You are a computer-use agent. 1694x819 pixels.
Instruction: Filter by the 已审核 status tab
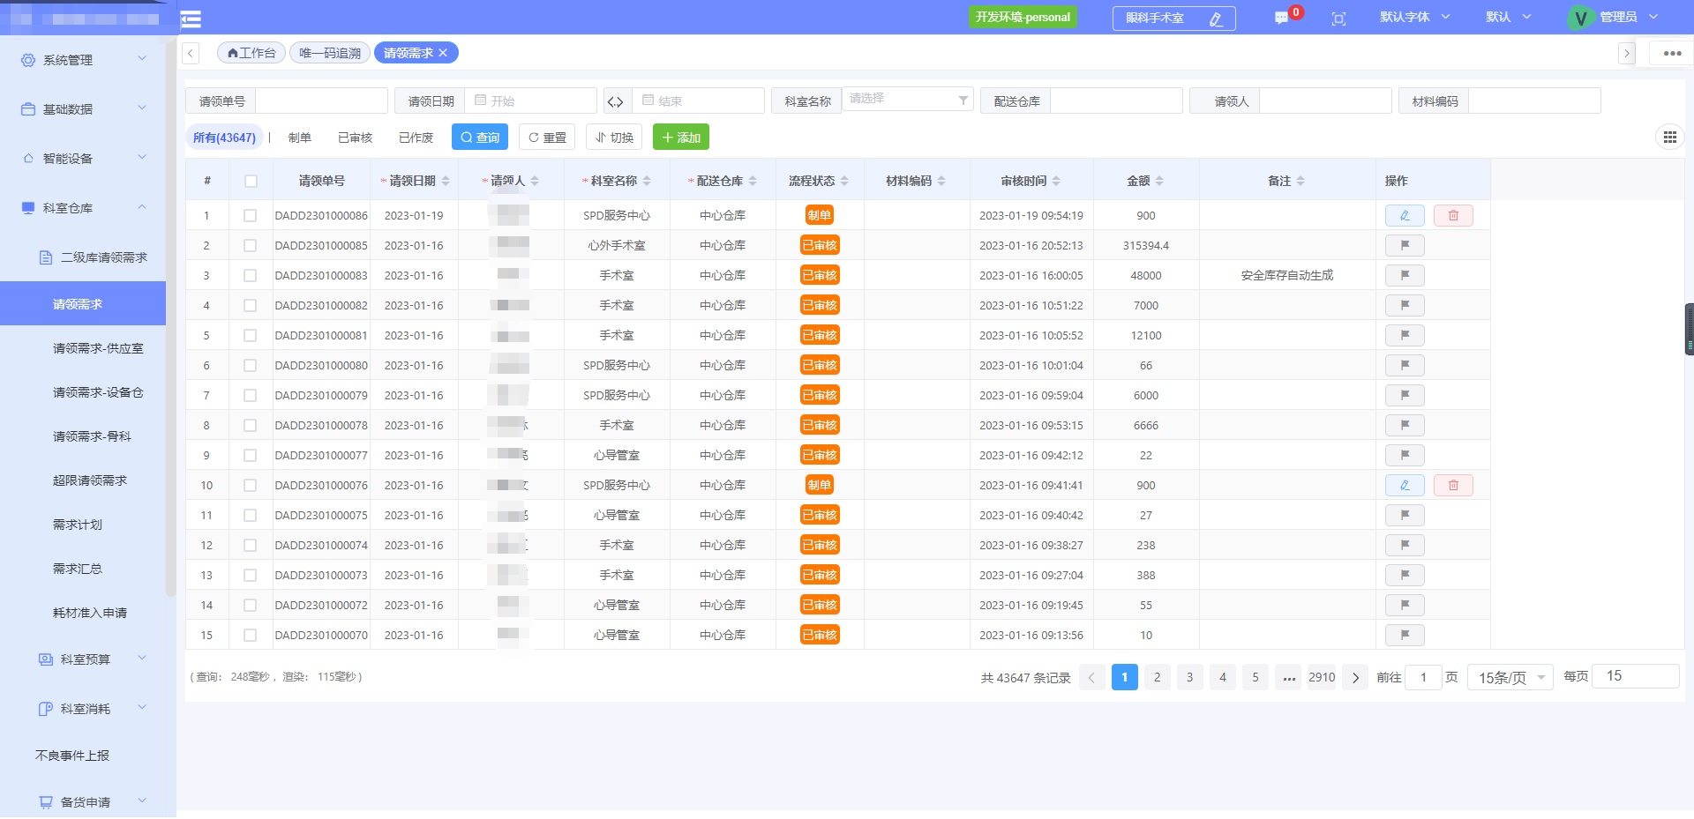(x=355, y=138)
